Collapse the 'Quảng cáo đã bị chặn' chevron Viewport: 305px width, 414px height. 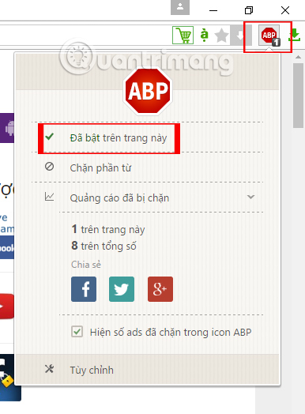pos(250,197)
